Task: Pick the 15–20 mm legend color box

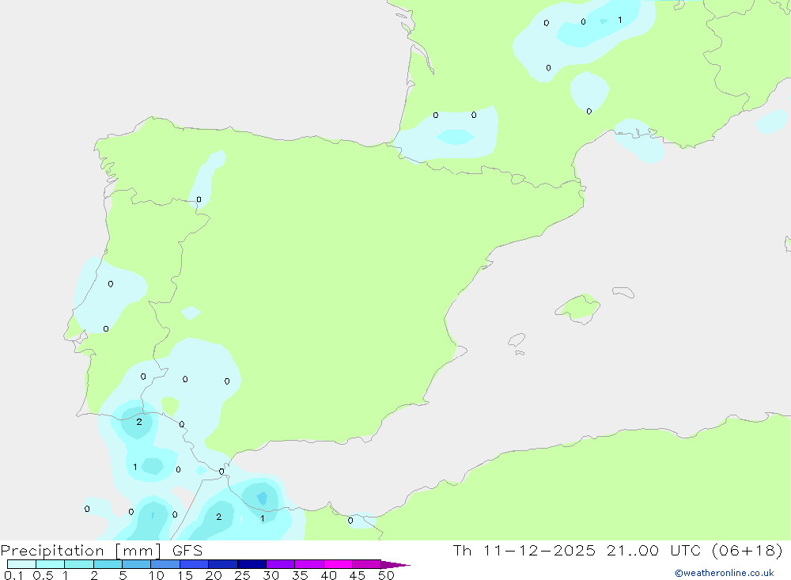Action: [195, 564]
